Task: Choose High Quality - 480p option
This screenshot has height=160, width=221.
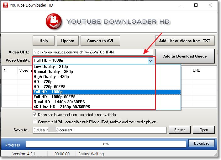Action: (x=107, y=77)
